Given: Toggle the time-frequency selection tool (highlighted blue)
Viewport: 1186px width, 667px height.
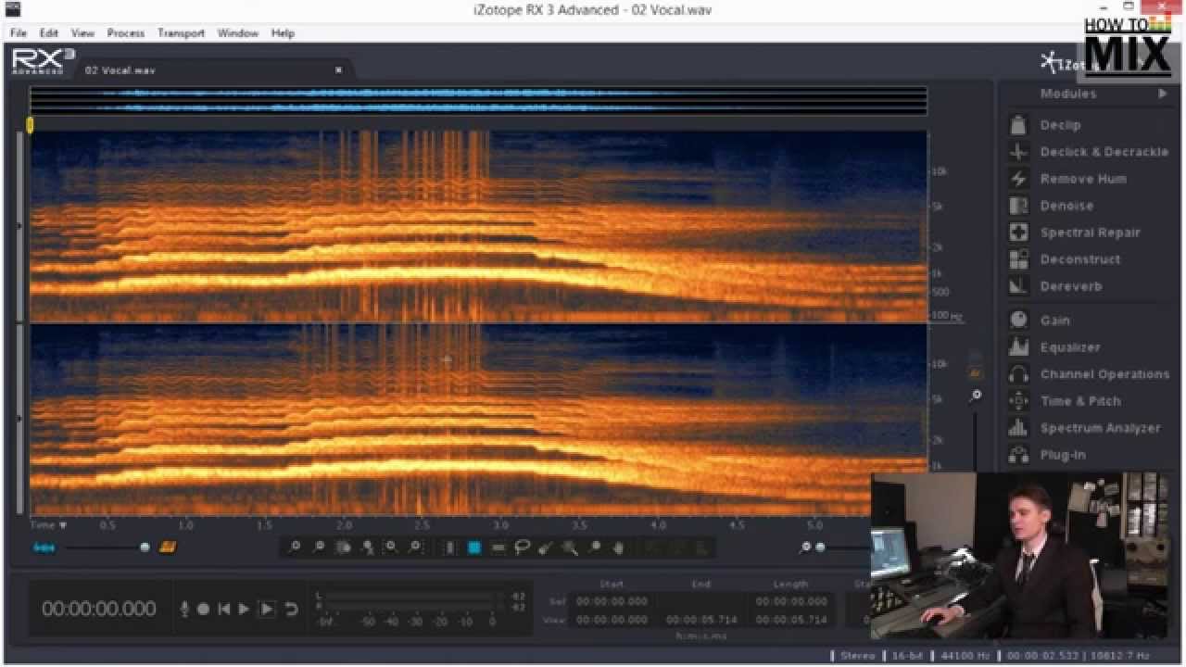Looking at the screenshot, I should click(474, 547).
